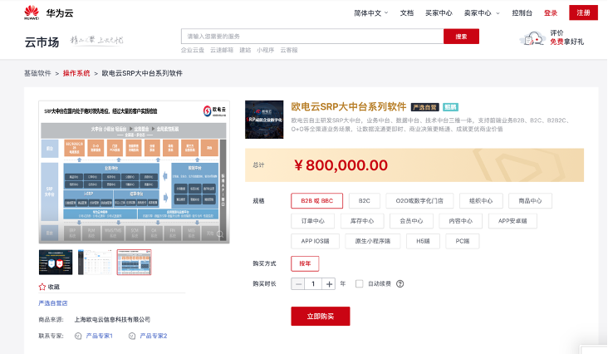Show the second white product thumbnail
This screenshot has width=608, height=354.
click(x=95, y=263)
